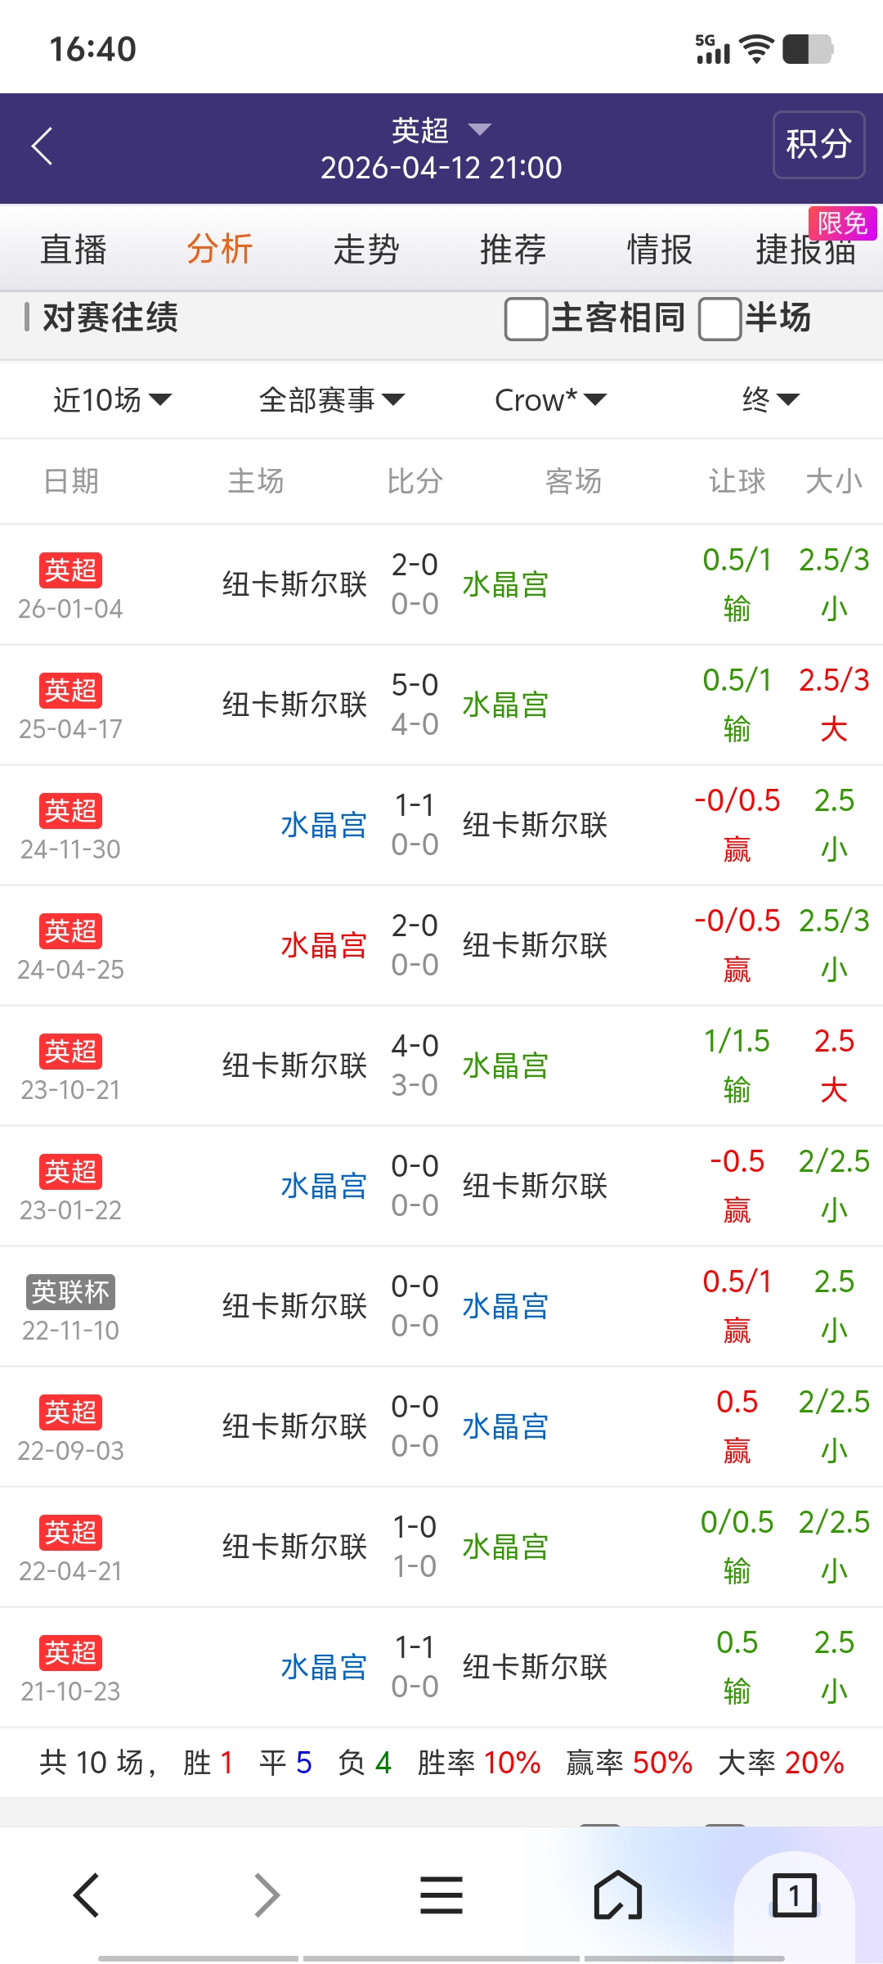This screenshot has height=1964, width=883.
Task: Tap the 英联杯 league badge
Action: coord(70,1292)
